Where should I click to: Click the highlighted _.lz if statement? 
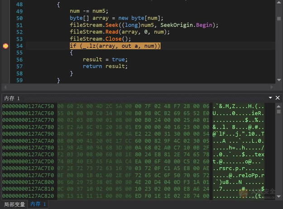click(x=115, y=46)
